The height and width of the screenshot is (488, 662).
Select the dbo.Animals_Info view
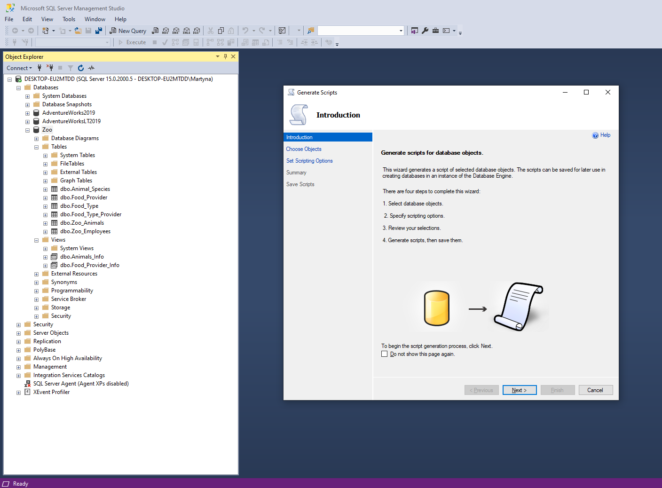[82, 257]
